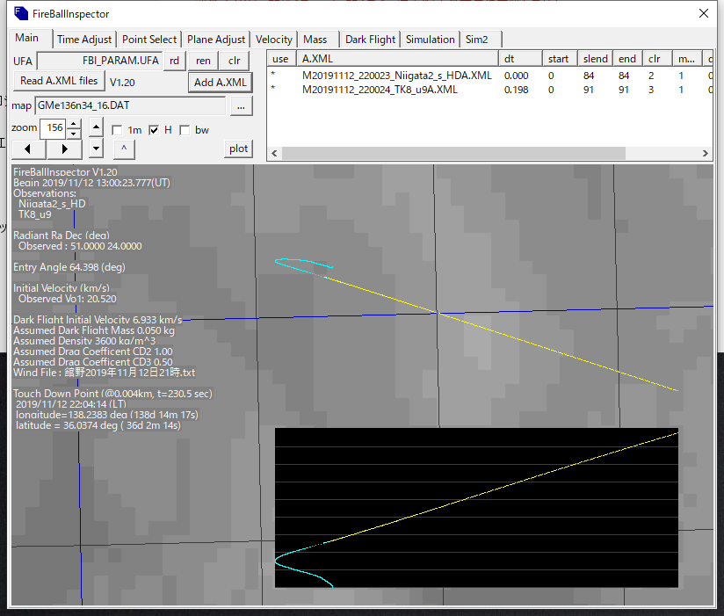Click the Add A.XML button
724x616 pixels.
click(x=220, y=83)
